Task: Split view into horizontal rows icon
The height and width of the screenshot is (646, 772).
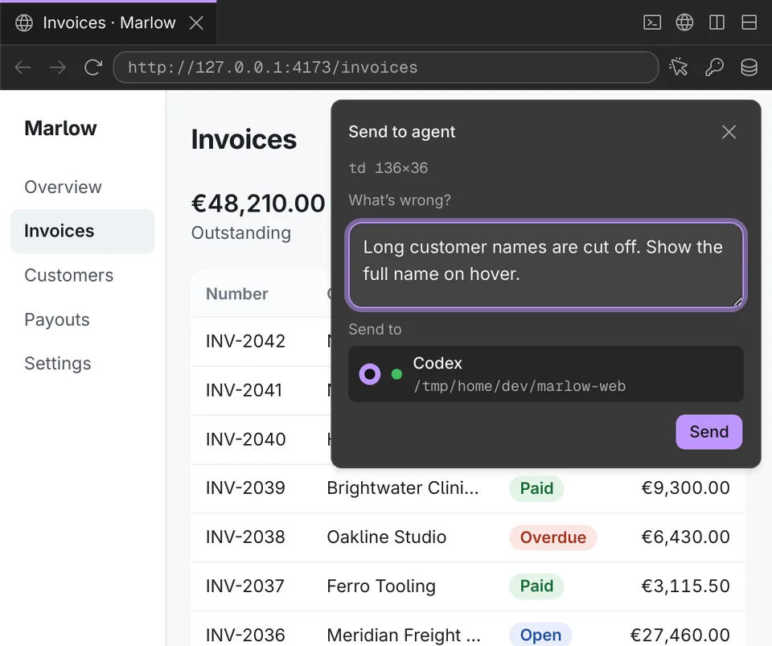Action: pyautogui.click(x=749, y=23)
